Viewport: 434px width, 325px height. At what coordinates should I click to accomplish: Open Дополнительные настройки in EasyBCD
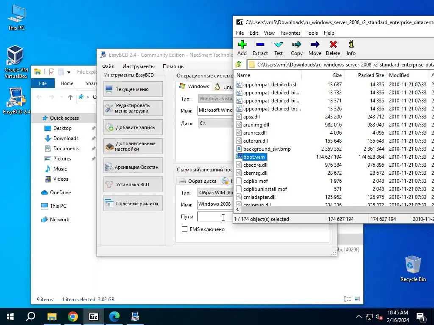click(133, 146)
